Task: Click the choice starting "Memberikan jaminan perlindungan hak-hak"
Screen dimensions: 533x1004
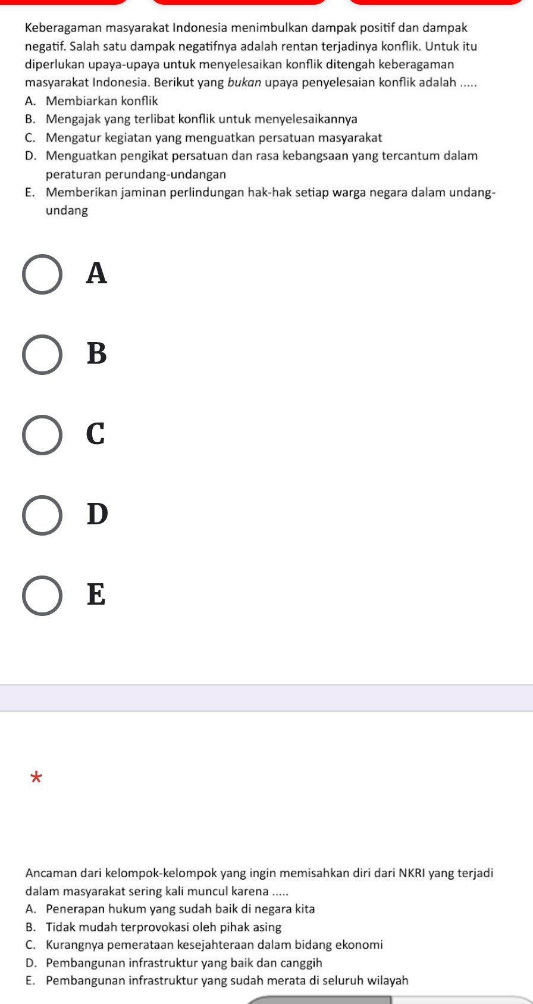Action: pyautogui.click(x=271, y=201)
